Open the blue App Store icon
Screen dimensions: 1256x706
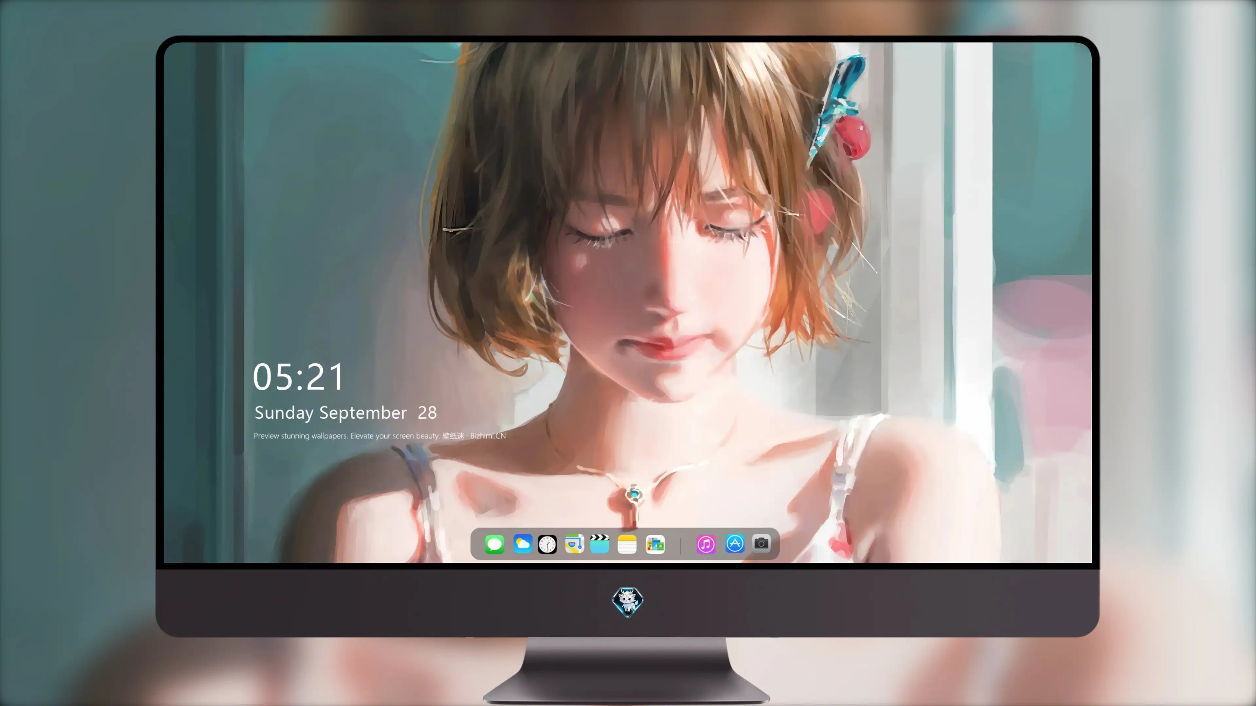(x=735, y=544)
